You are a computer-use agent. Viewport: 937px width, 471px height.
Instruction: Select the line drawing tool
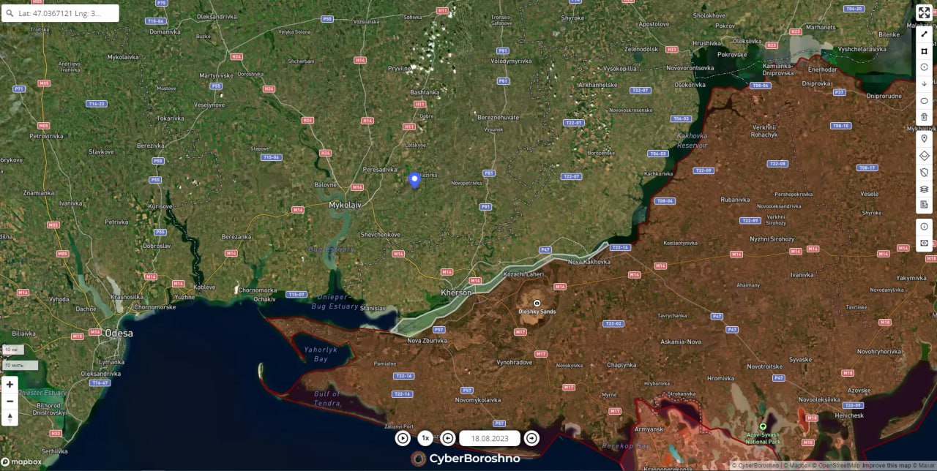click(x=924, y=34)
